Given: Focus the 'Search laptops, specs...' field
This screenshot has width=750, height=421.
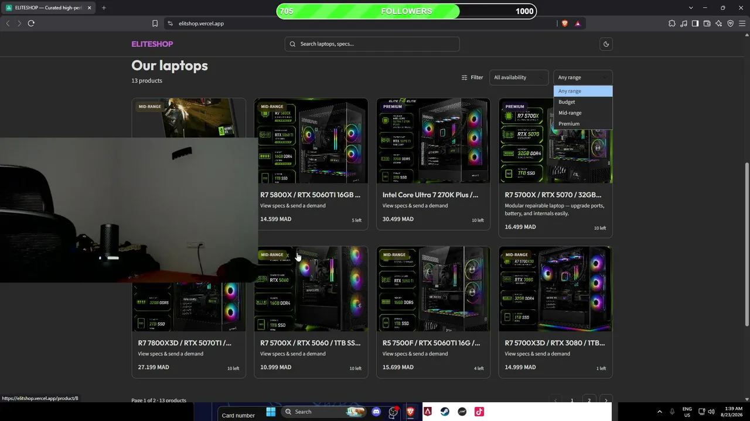Looking at the screenshot, I should point(372,44).
